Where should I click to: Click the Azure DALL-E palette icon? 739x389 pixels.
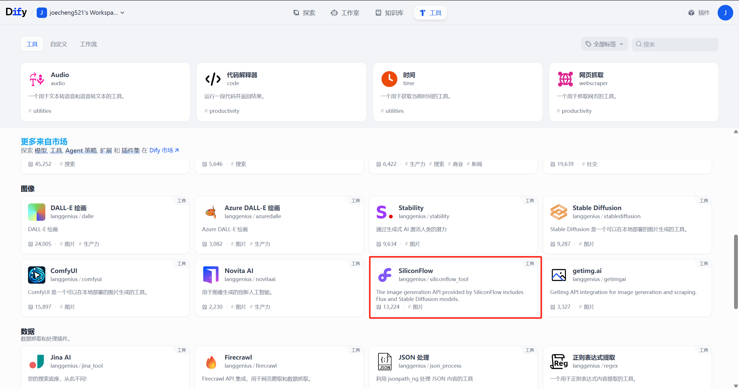(x=210, y=212)
